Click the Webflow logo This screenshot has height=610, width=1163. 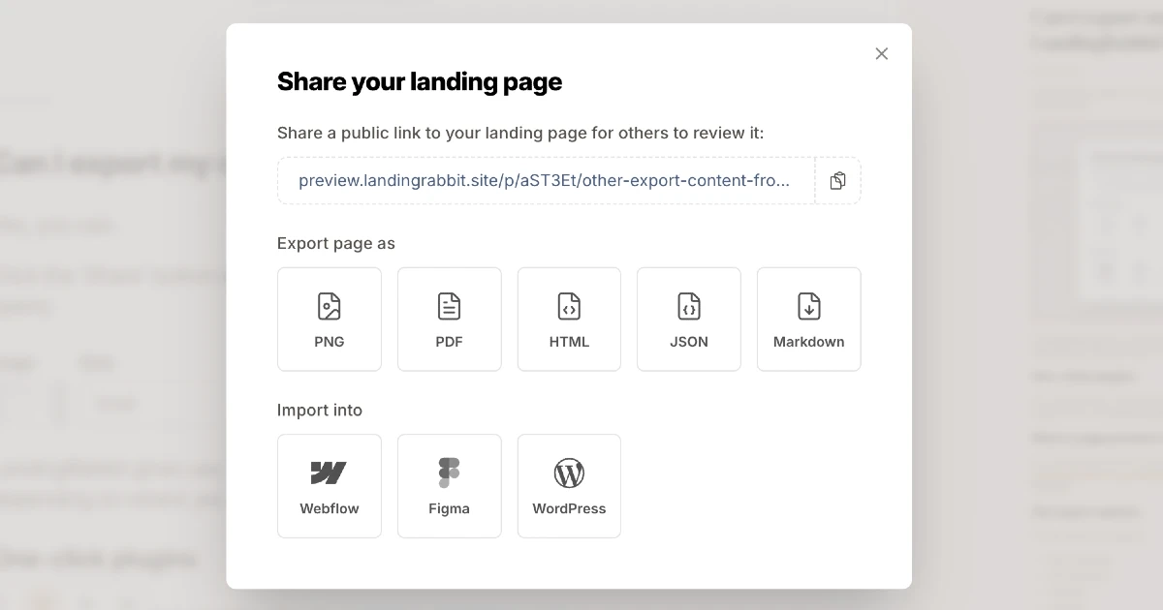pyautogui.click(x=330, y=473)
